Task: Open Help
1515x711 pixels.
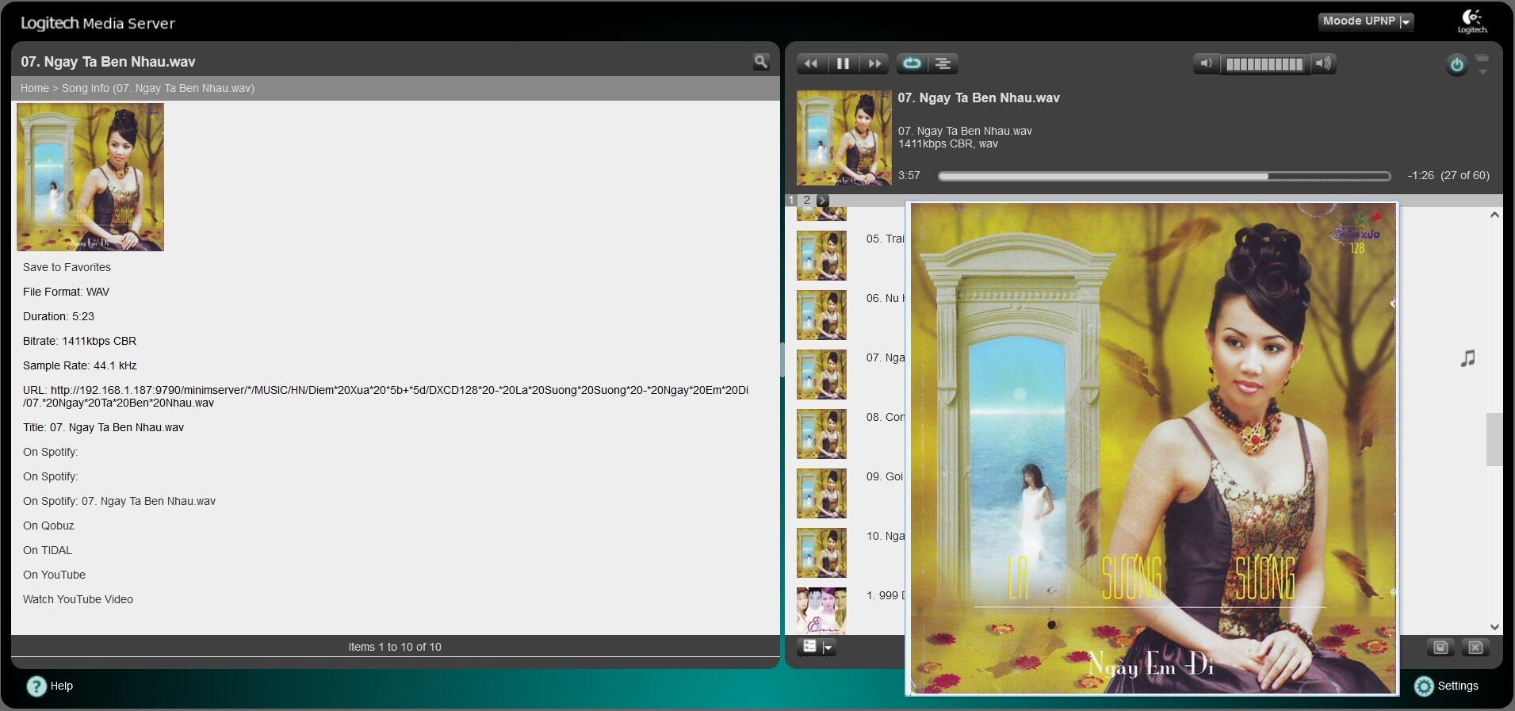Action: point(50,686)
